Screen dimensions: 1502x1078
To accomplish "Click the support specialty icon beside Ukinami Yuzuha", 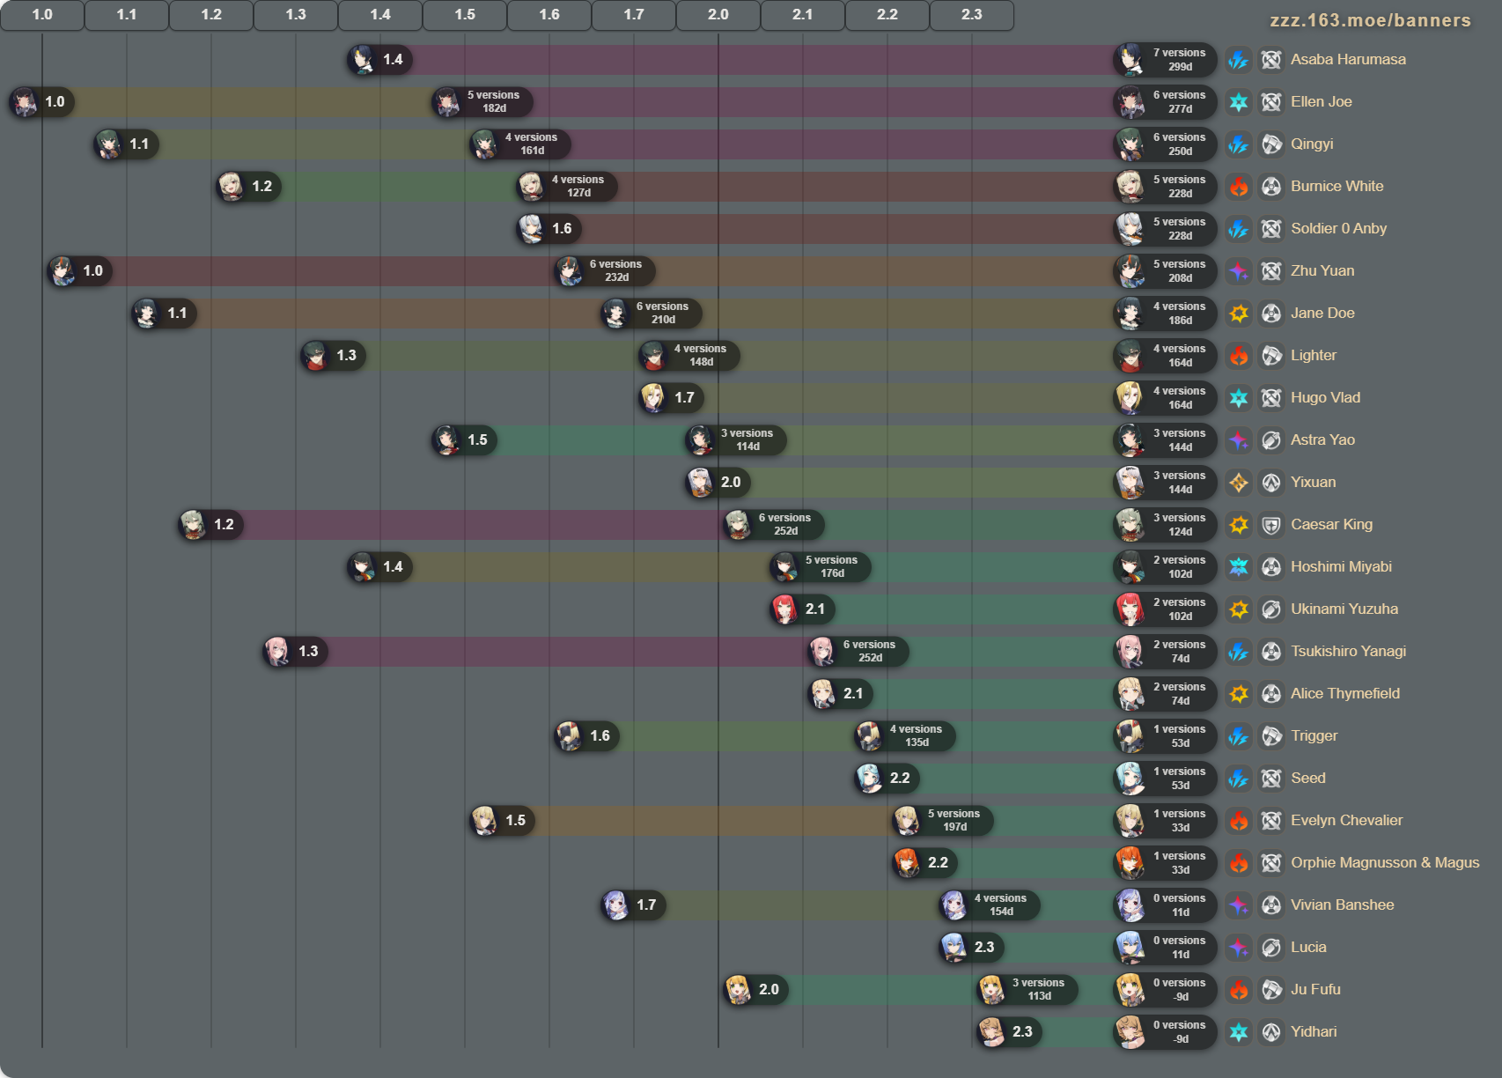I will click(1271, 609).
